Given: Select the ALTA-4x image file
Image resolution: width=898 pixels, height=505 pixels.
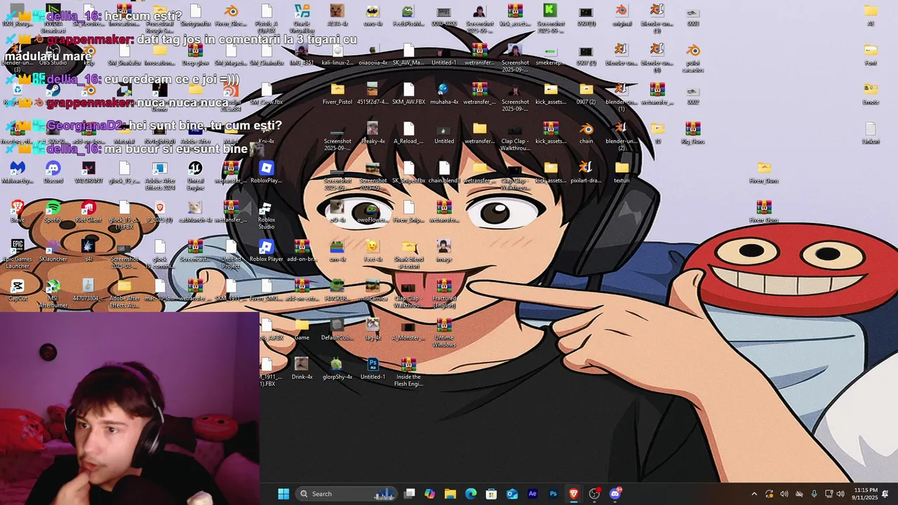Looking at the screenshot, I should 337,15.
